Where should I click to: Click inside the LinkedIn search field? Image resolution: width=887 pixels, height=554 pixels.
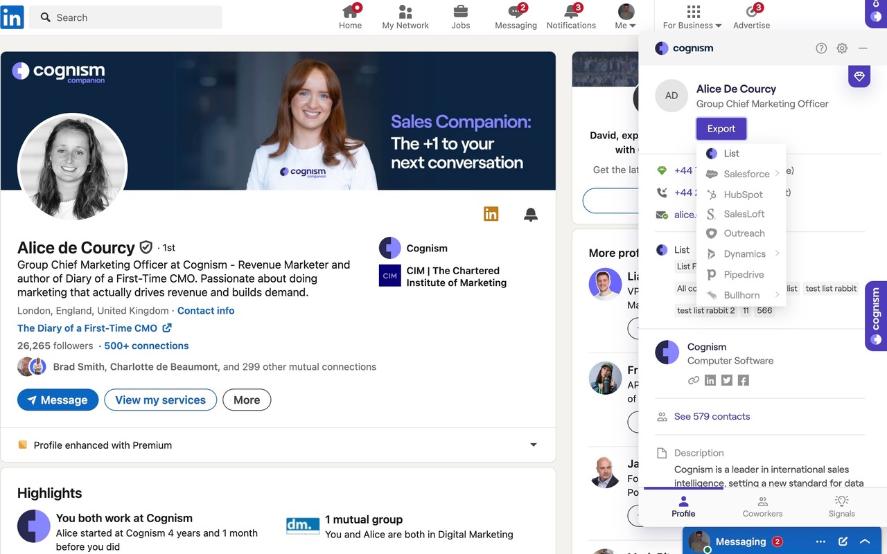click(125, 17)
